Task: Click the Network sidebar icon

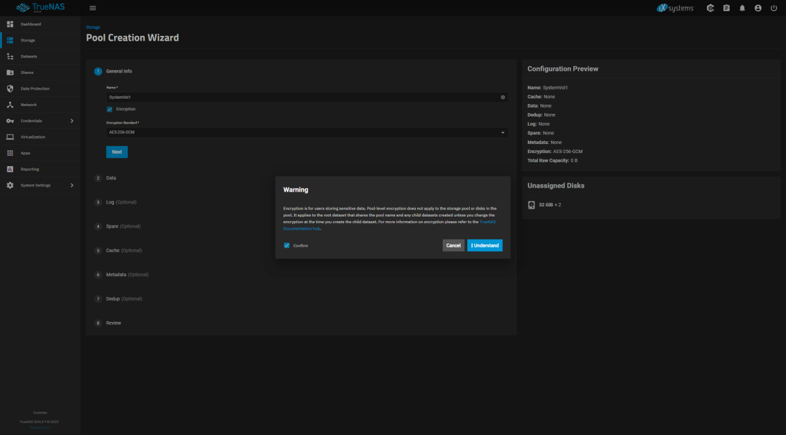Action: [10, 105]
